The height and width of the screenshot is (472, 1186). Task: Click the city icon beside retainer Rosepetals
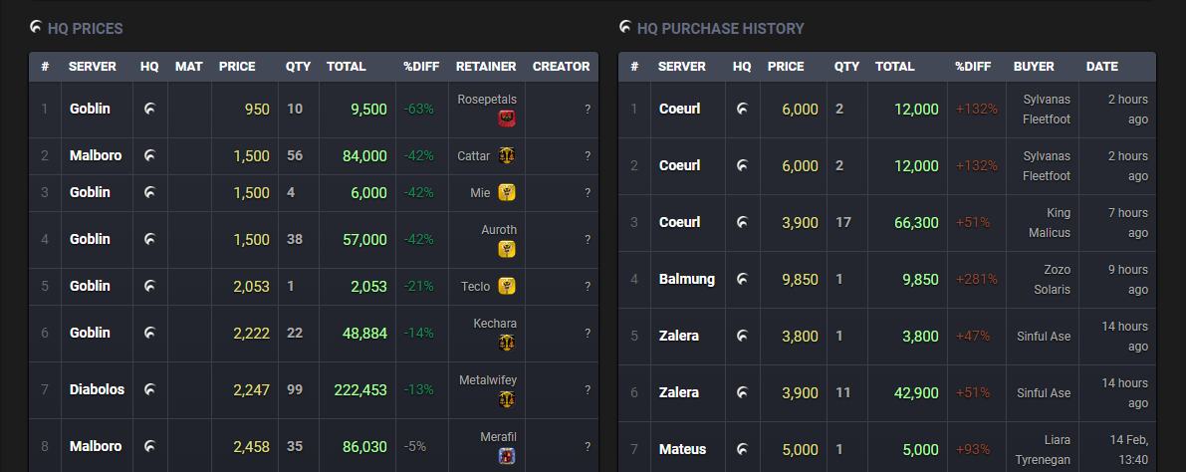(x=506, y=118)
